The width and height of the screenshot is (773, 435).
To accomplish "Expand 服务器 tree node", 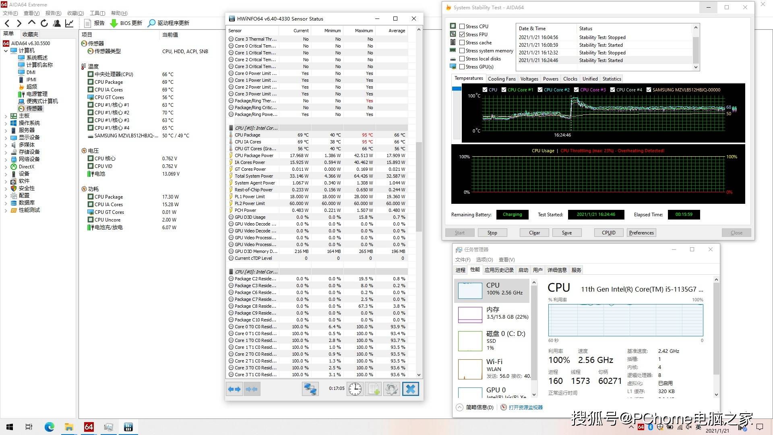I will coord(6,130).
